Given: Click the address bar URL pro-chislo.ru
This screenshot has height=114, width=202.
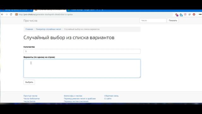Looking at the screenshot, I should (x=45, y=15).
